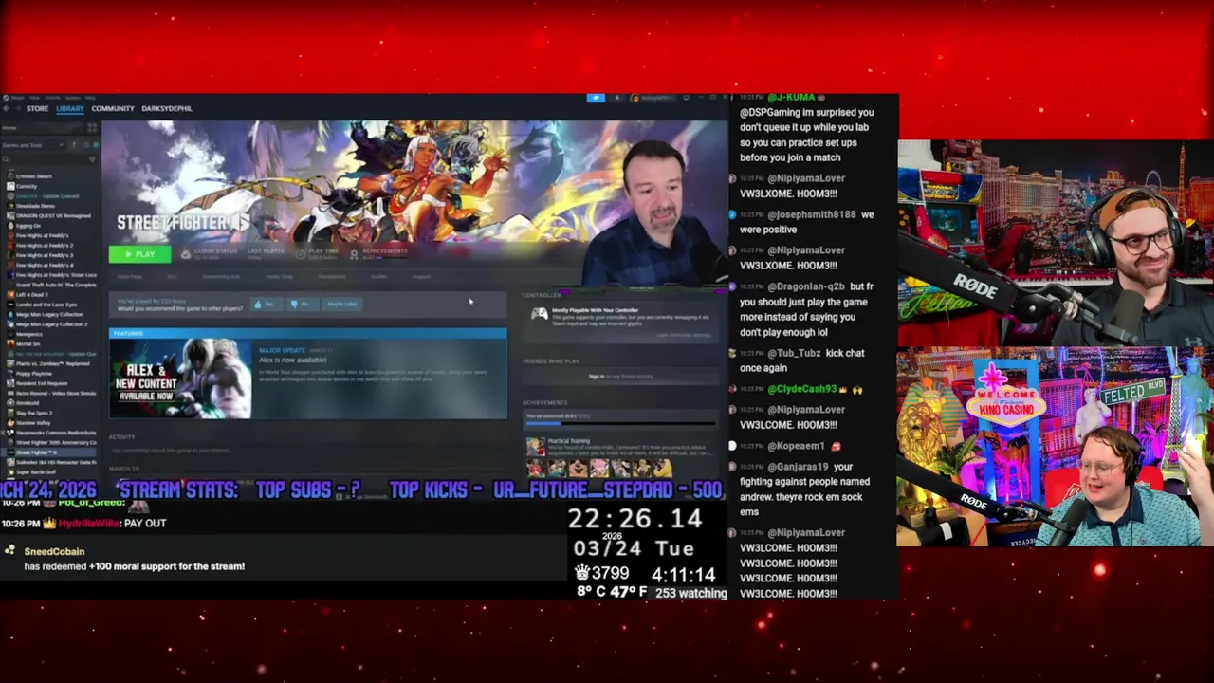Open the Store Page sub-tab
The height and width of the screenshot is (683, 1214).
(130, 276)
